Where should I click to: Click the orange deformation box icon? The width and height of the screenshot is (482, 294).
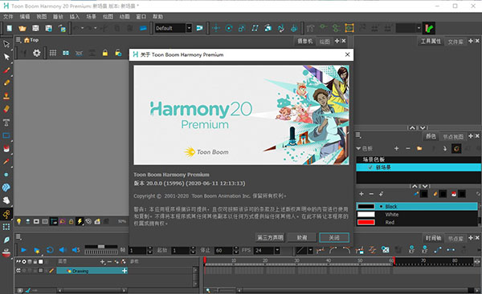click(x=349, y=28)
